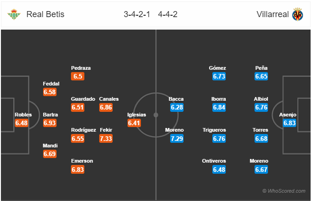
Task: Click Asenjo's 6.83 goalkeeper rating badge
Action: point(289,123)
